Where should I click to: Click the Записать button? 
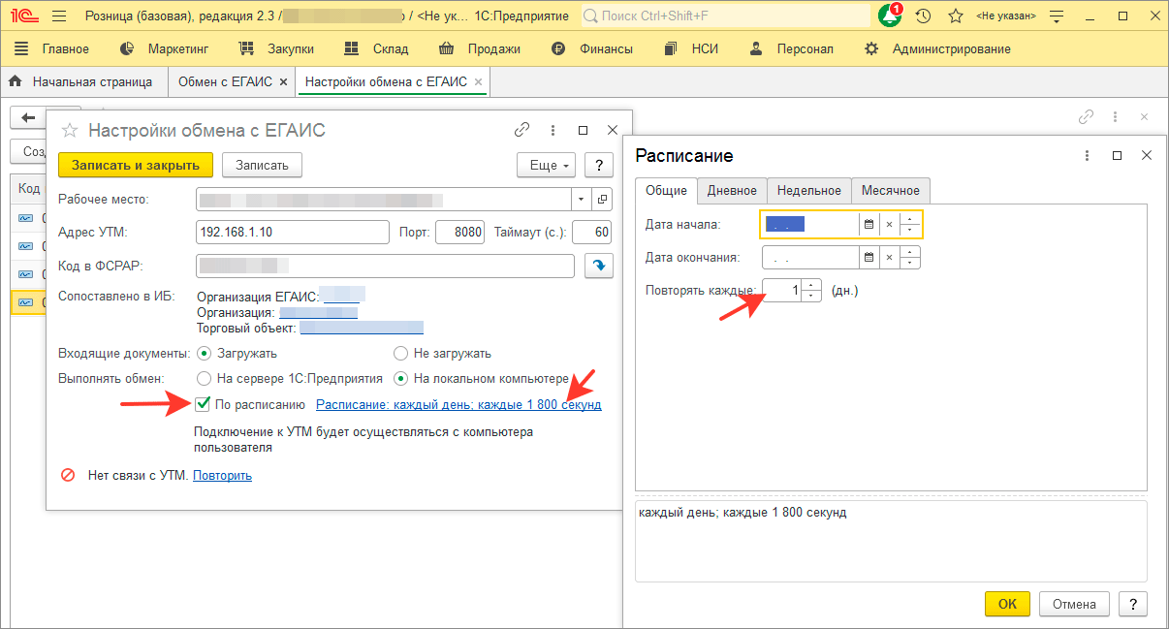[x=262, y=166]
